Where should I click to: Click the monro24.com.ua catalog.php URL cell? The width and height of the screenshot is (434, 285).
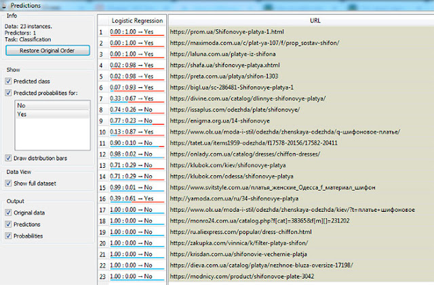(301, 221)
